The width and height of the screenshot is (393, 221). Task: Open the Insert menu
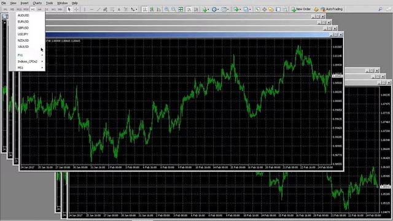(x=25, y=3)
